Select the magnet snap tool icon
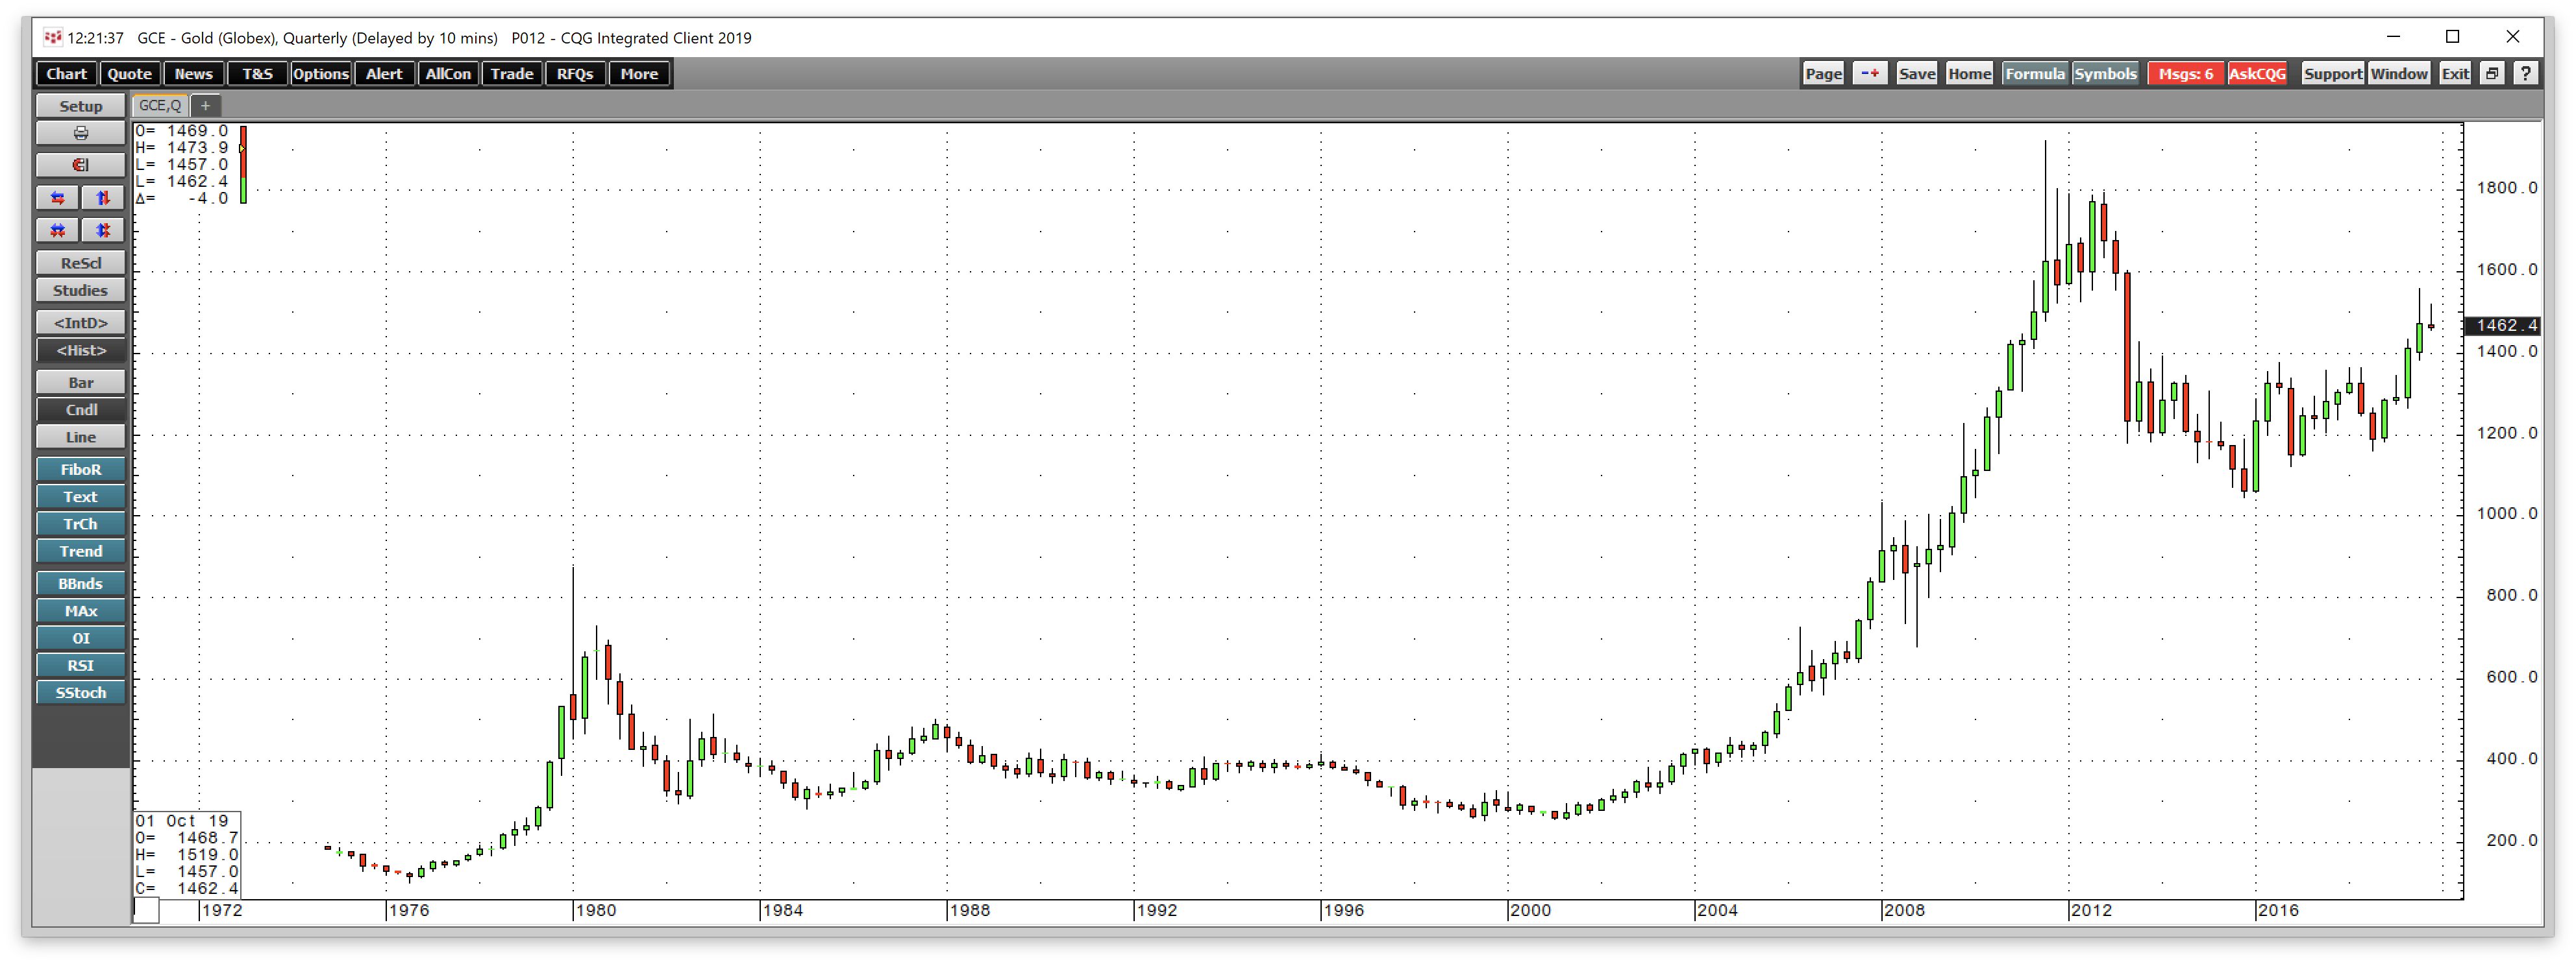 [x=80, y=164]
